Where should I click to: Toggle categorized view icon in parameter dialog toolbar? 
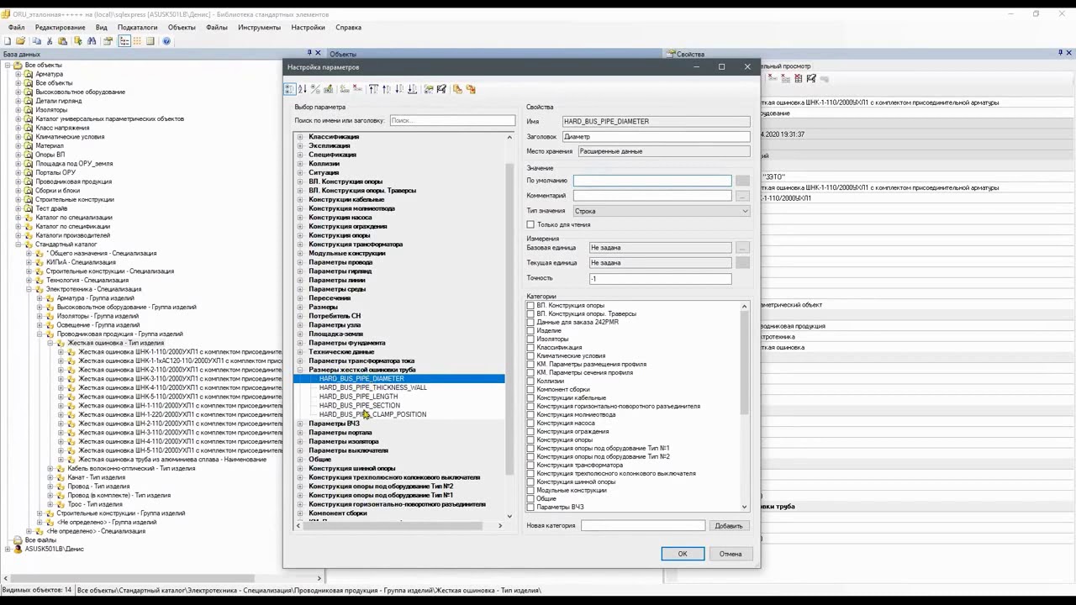coord(290,89)
